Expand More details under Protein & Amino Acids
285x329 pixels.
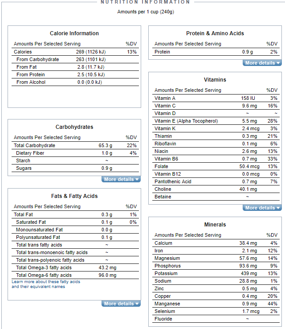262,63
